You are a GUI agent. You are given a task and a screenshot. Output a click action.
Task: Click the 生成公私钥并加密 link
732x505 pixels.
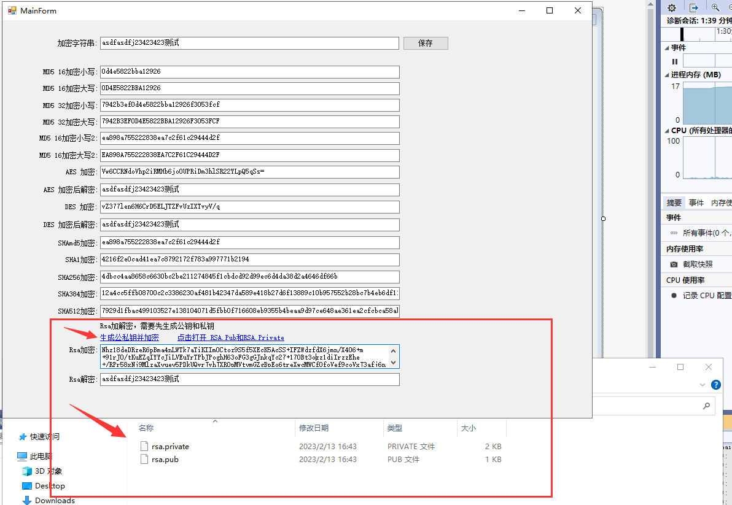[x=130, y=337]
